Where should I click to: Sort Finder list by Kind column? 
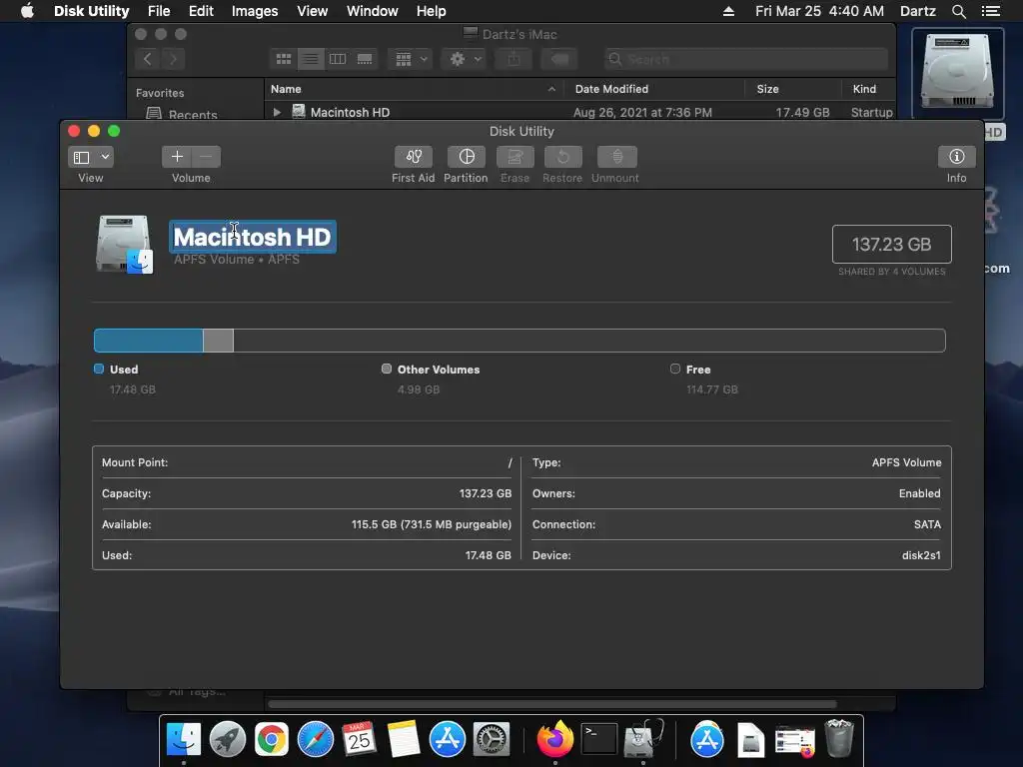868,89
